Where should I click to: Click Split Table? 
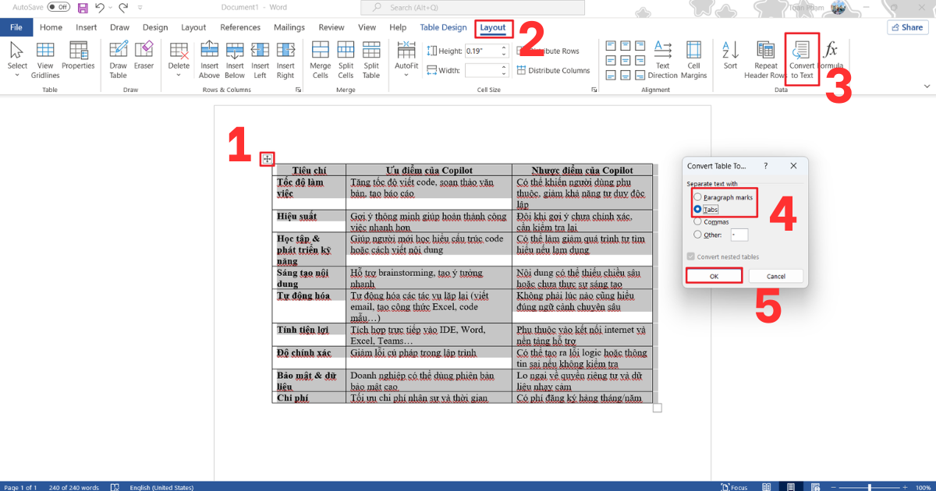point(371,58)
